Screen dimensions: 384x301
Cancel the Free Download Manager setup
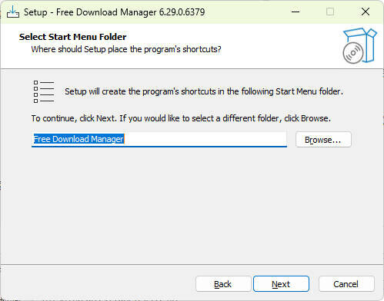(346, 284)
